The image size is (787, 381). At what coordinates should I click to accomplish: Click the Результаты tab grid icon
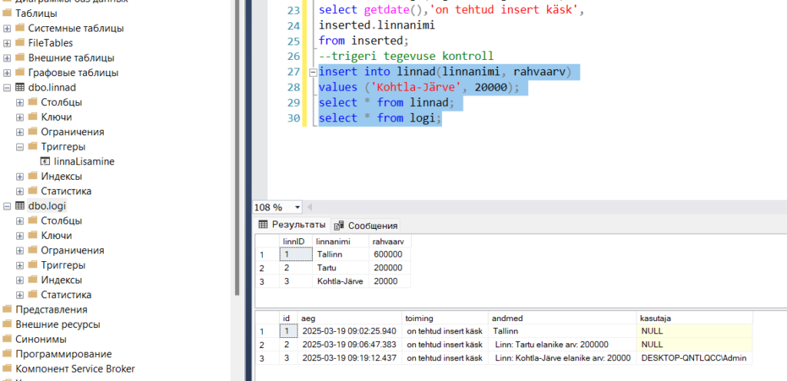[x=263, y=224]
